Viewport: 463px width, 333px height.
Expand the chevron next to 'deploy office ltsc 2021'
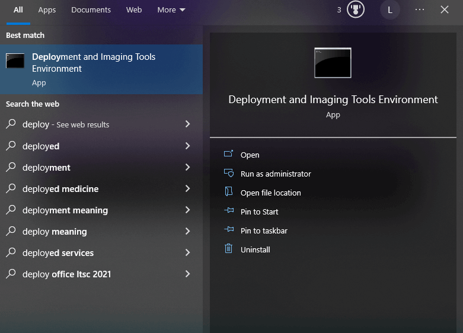pos(187,274)
